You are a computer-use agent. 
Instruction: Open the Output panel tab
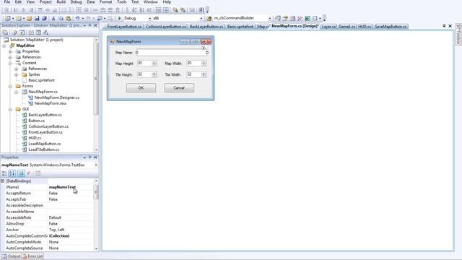click(12, 256)
